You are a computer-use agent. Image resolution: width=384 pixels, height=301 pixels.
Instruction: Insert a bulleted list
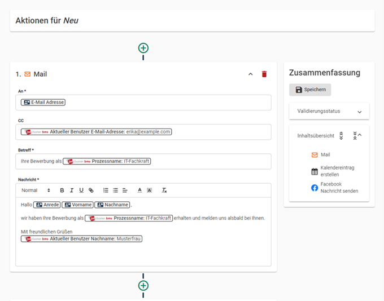(115, 190)
